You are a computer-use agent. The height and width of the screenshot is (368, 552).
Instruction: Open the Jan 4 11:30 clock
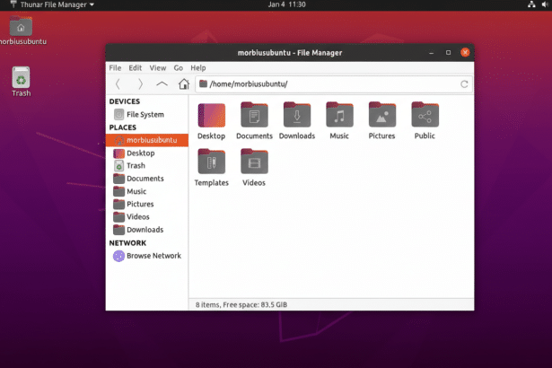coord(286,4)
